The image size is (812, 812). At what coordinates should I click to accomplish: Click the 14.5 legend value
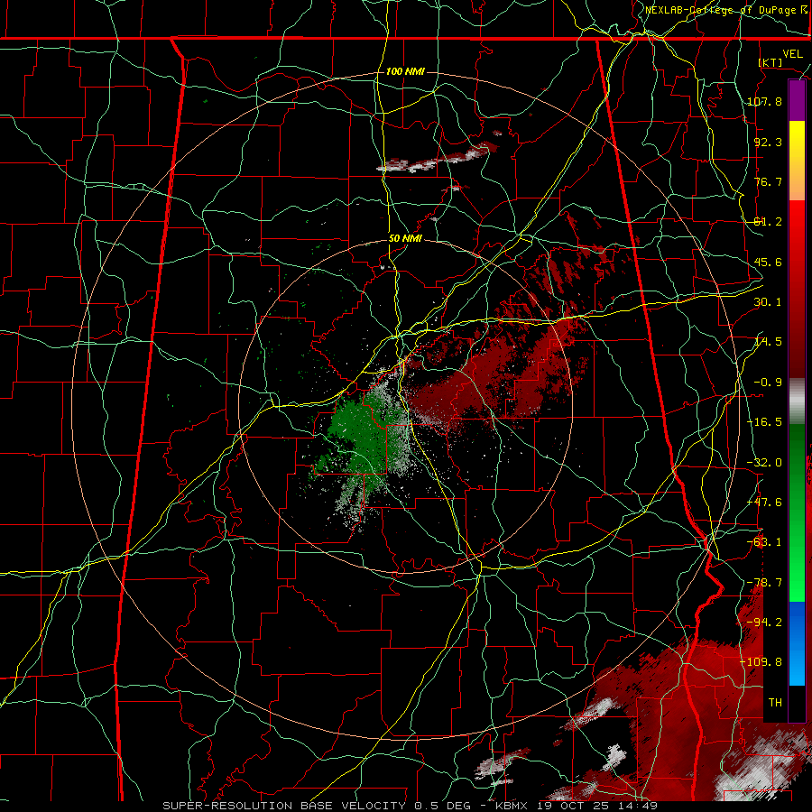pyautogui.click(x=768, y=342)
